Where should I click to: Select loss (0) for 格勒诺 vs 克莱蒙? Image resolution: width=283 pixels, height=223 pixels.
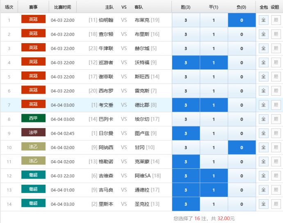click(x=242, y=161)
